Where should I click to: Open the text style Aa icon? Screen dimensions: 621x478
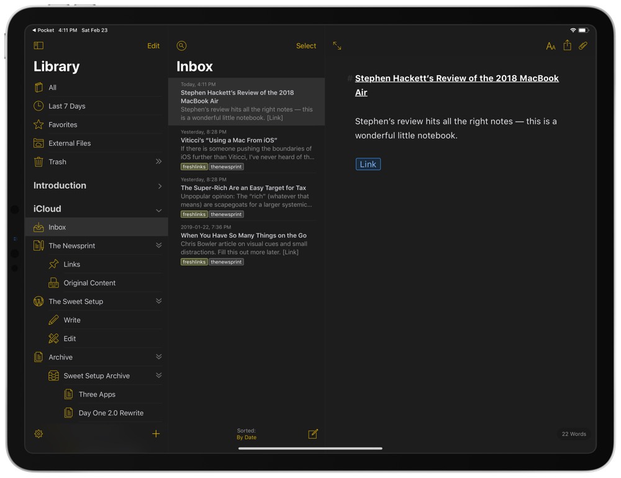click(x=550, y=46)
